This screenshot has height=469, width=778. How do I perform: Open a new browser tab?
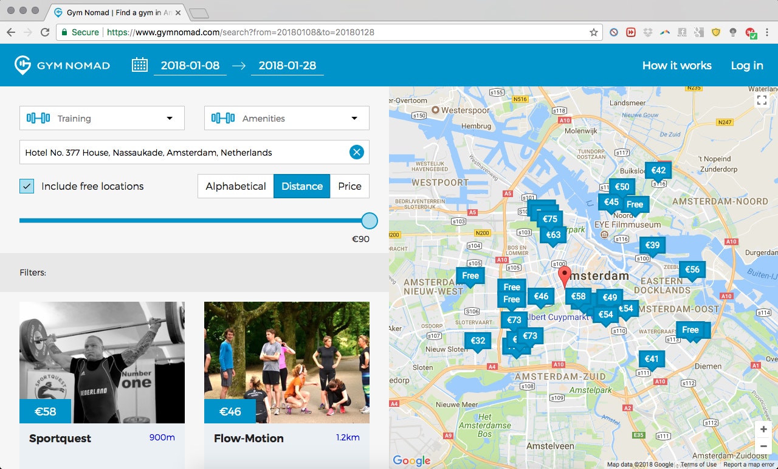pos(199,13)
